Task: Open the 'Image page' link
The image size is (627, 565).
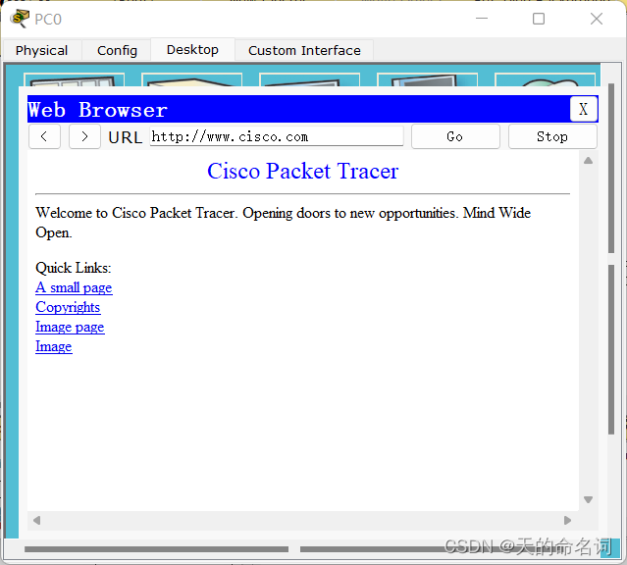Action: pyautogui.click(x=70, y=327)
